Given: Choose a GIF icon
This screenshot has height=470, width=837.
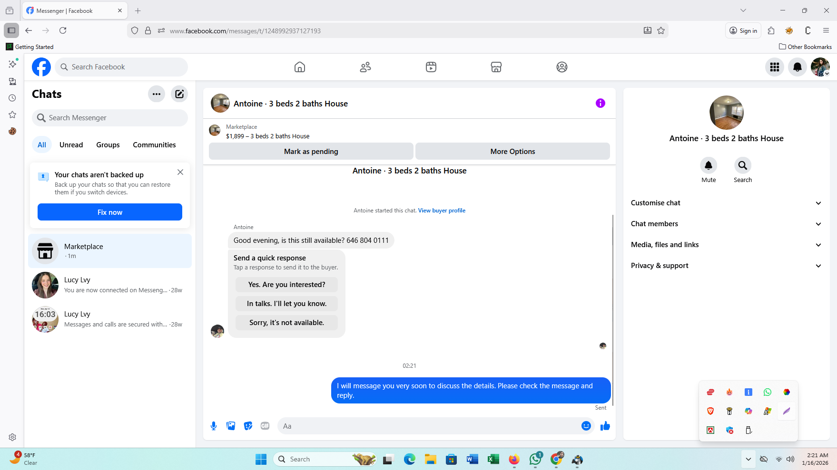Looking at the screenshot, I should (x=265, y=426).
